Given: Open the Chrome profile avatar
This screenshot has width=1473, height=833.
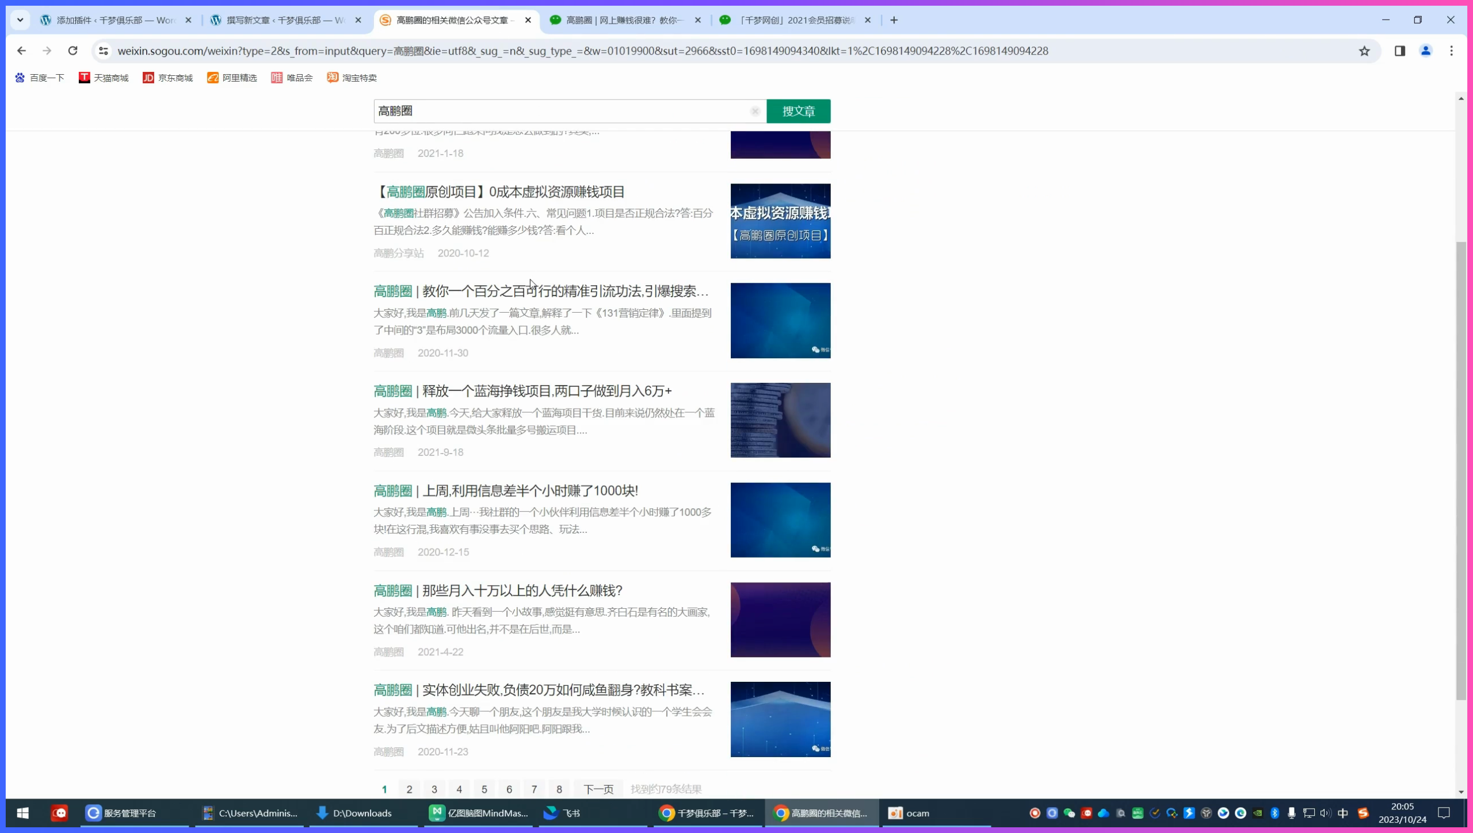Looking at the screenshot, I should coord(1426,51).
